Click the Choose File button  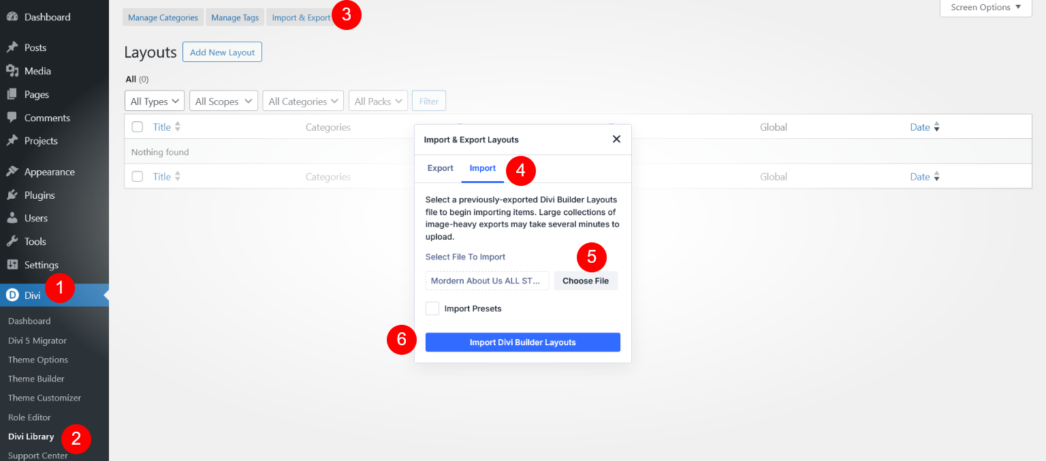point(586,281)
